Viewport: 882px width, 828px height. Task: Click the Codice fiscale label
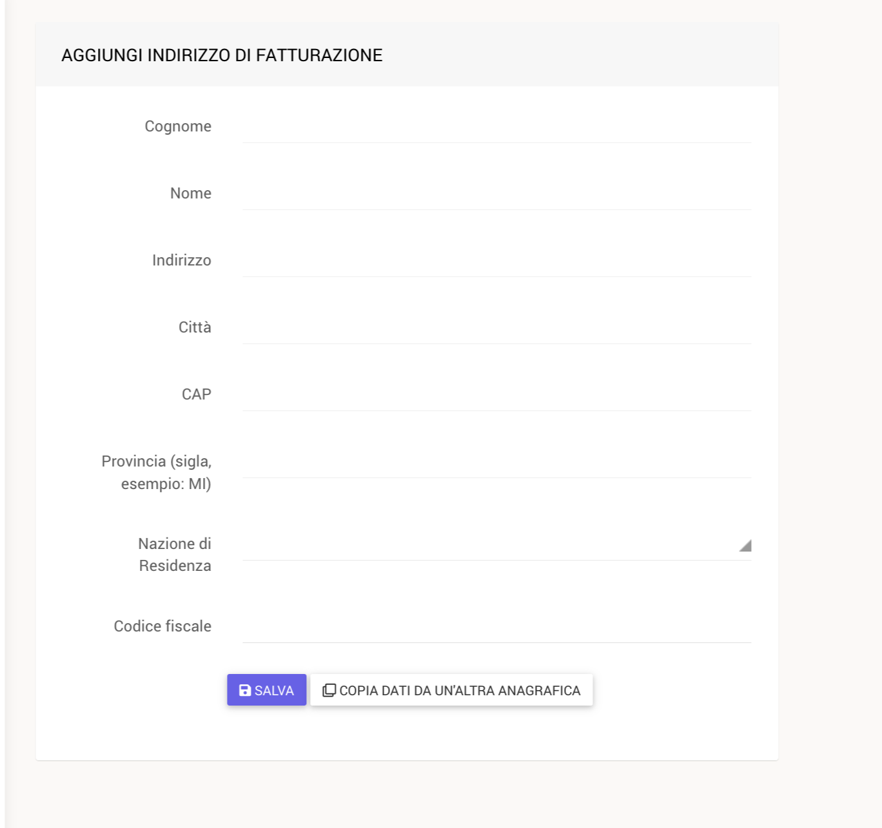click(162, 626)
